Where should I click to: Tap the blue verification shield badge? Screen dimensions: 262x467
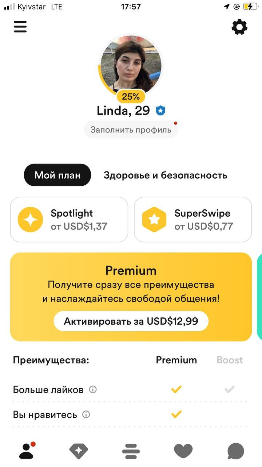point(160,111)
